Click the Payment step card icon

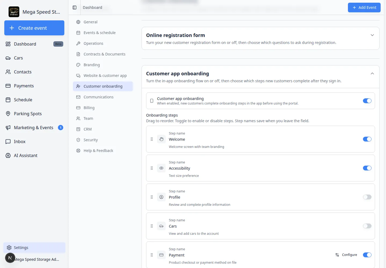161,255
